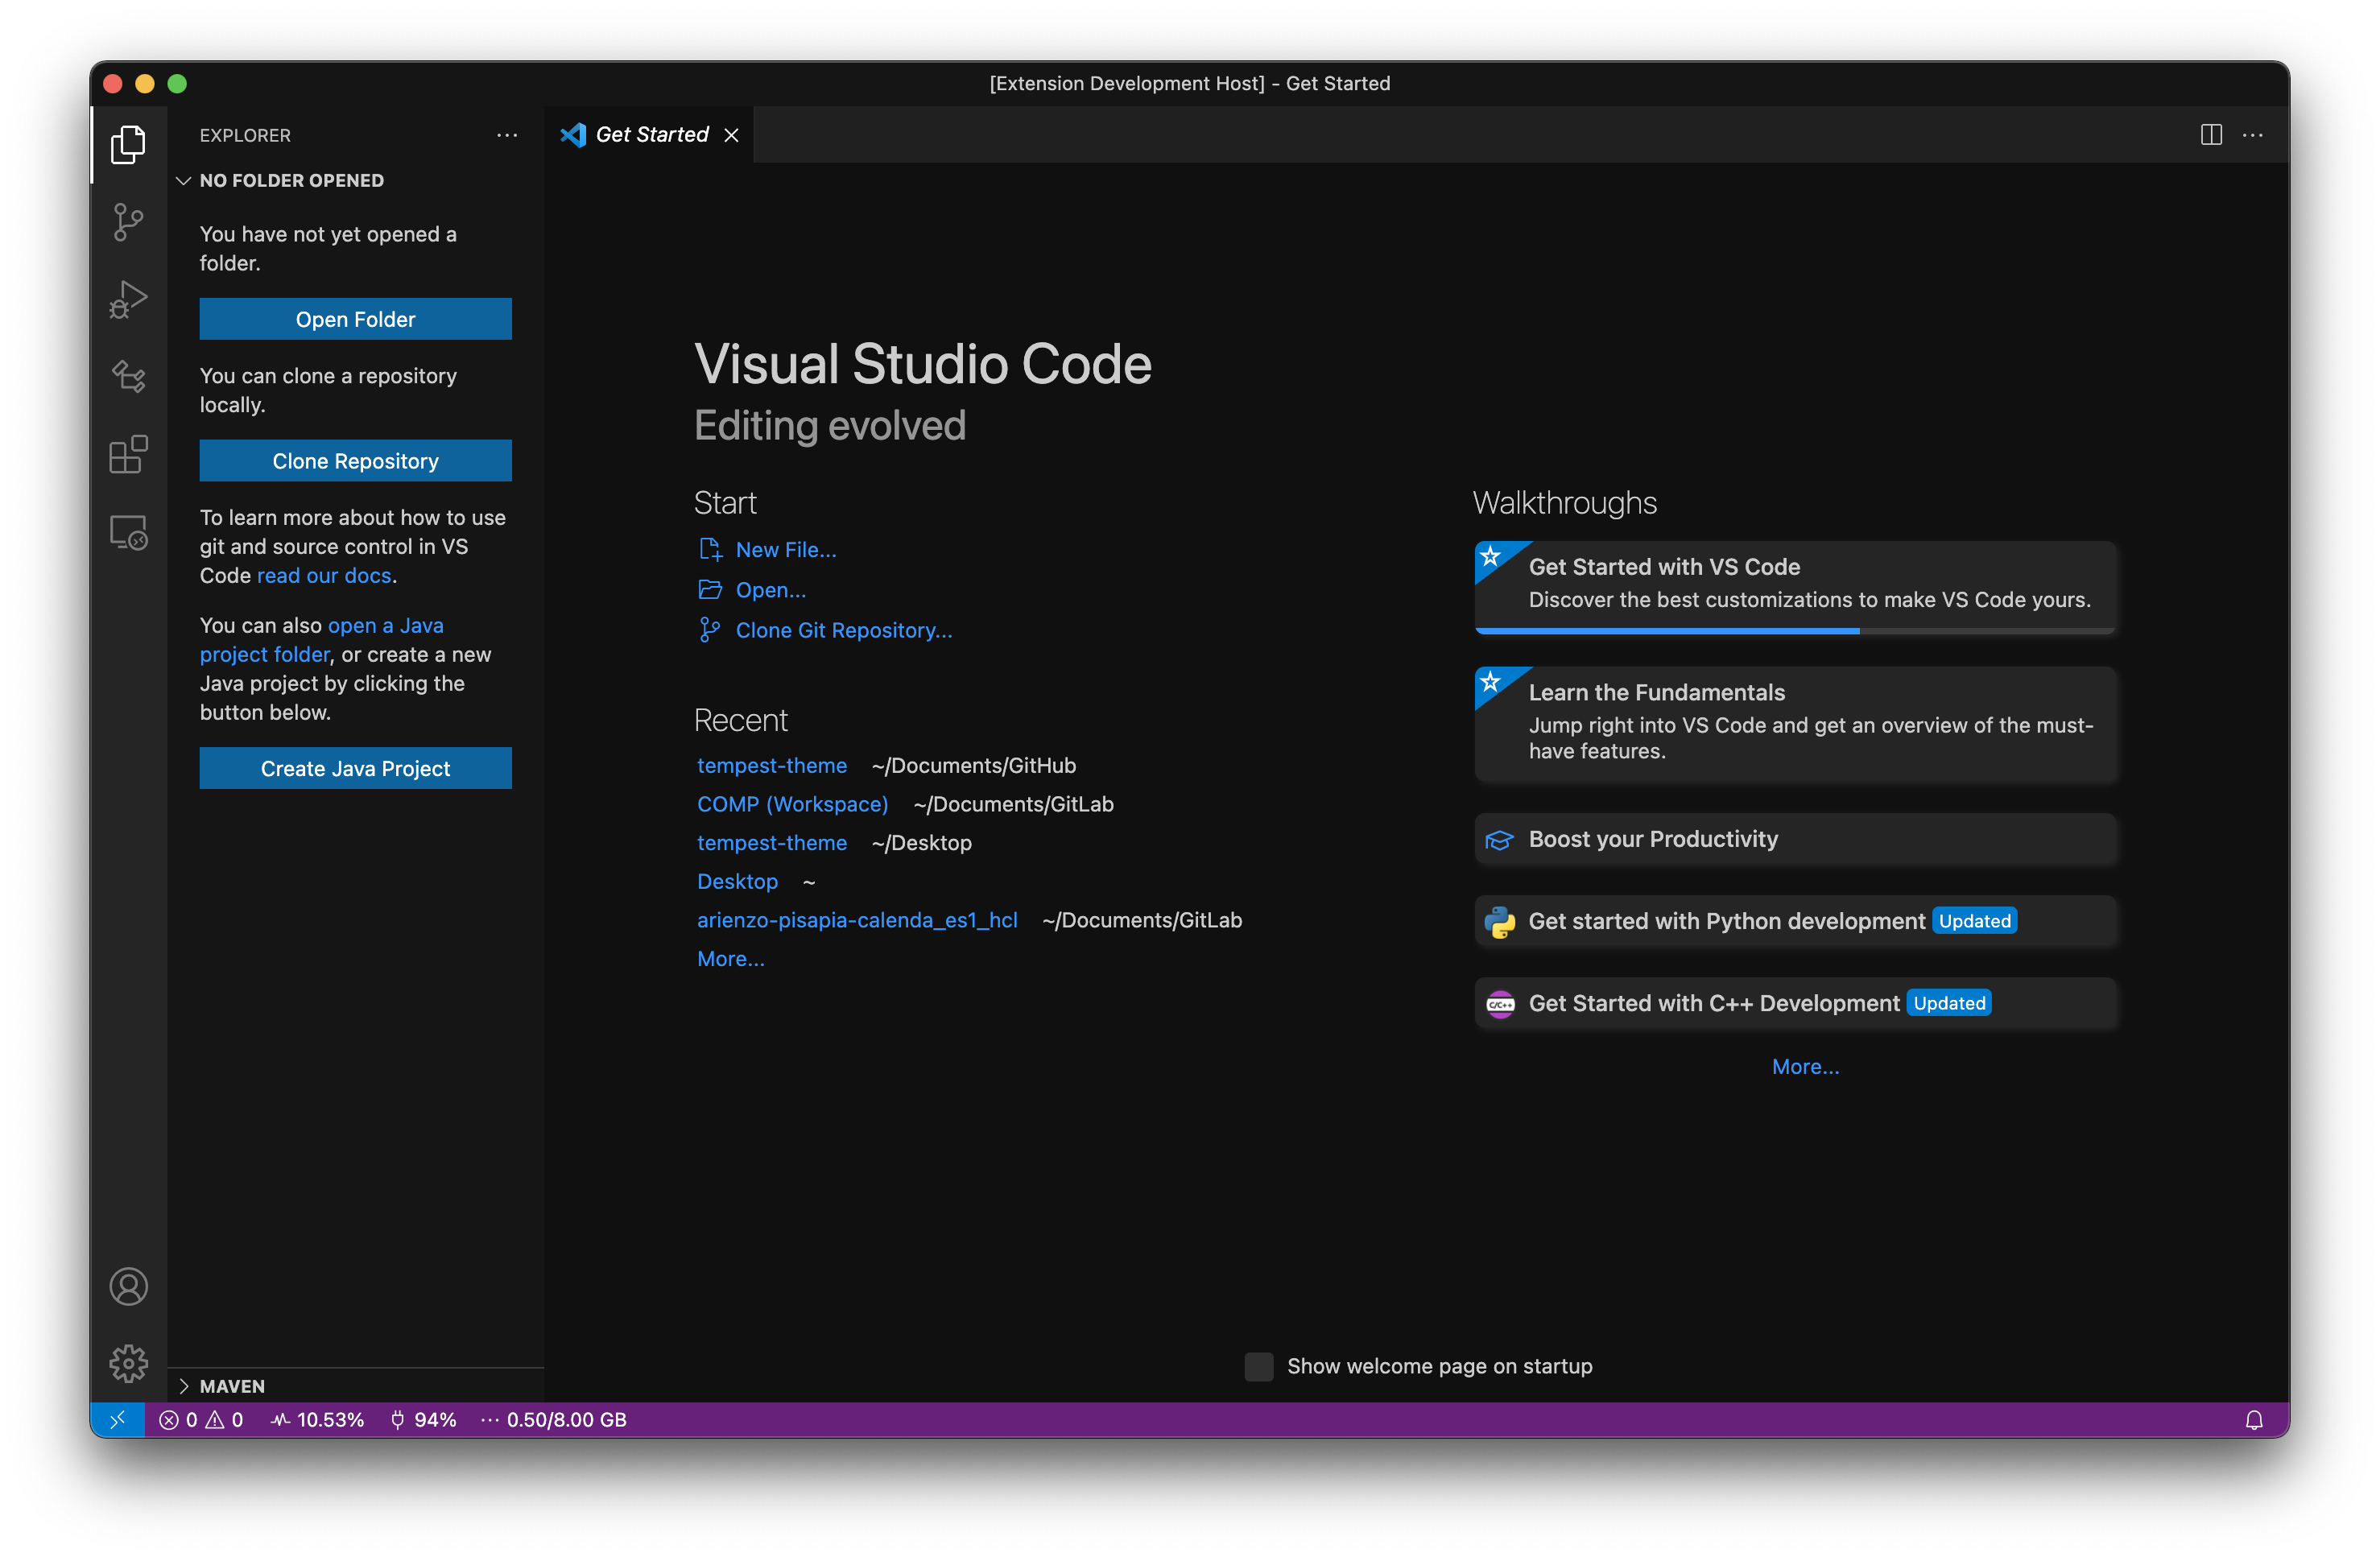The width and height of the screenshot is (2380, 1557).
Task: Click the Python logo icon in walkthroughs
Action: coord(1500,921)
